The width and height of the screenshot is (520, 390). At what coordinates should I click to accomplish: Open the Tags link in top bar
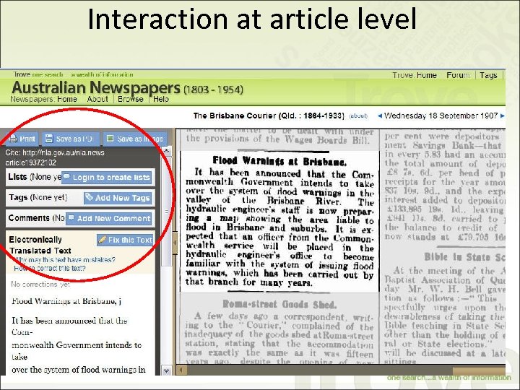point(488,75)
